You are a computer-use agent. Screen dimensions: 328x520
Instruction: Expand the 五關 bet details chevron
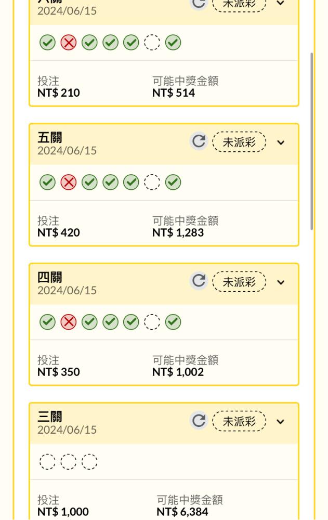click(281, 142)
